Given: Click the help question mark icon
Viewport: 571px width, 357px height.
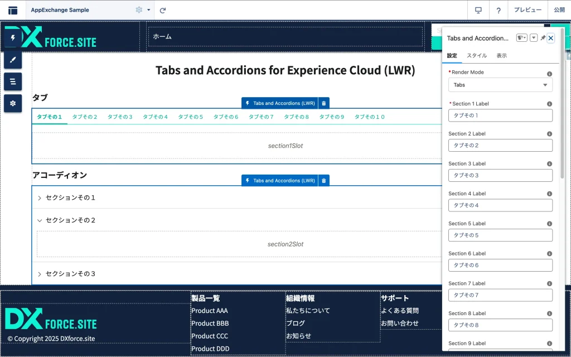Looking at the screenshot, I should (x=499, y=10).
